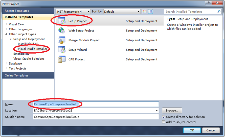Expand the Other Languages node
Screen dimensions: 225x137
[6, 29]
